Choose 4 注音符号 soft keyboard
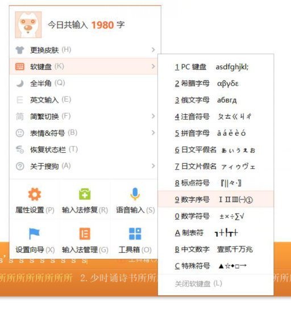The image size is (291, 313). point(216,116)
